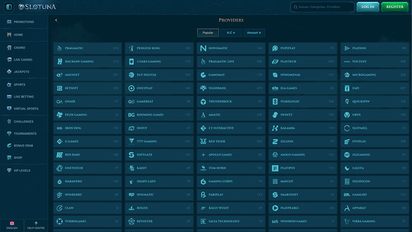Click the Red Rake RE logo icon
This screenshot has height=232, width=412.
(60, 155)
